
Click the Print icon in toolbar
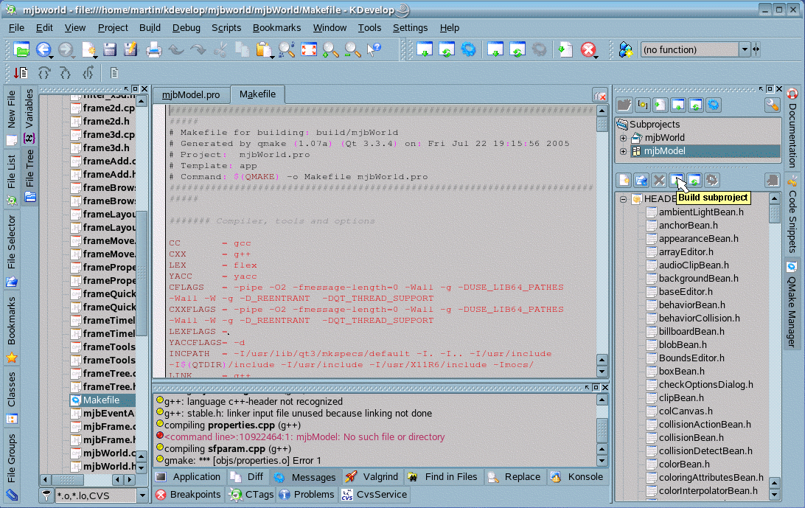[x=153, y=49]
